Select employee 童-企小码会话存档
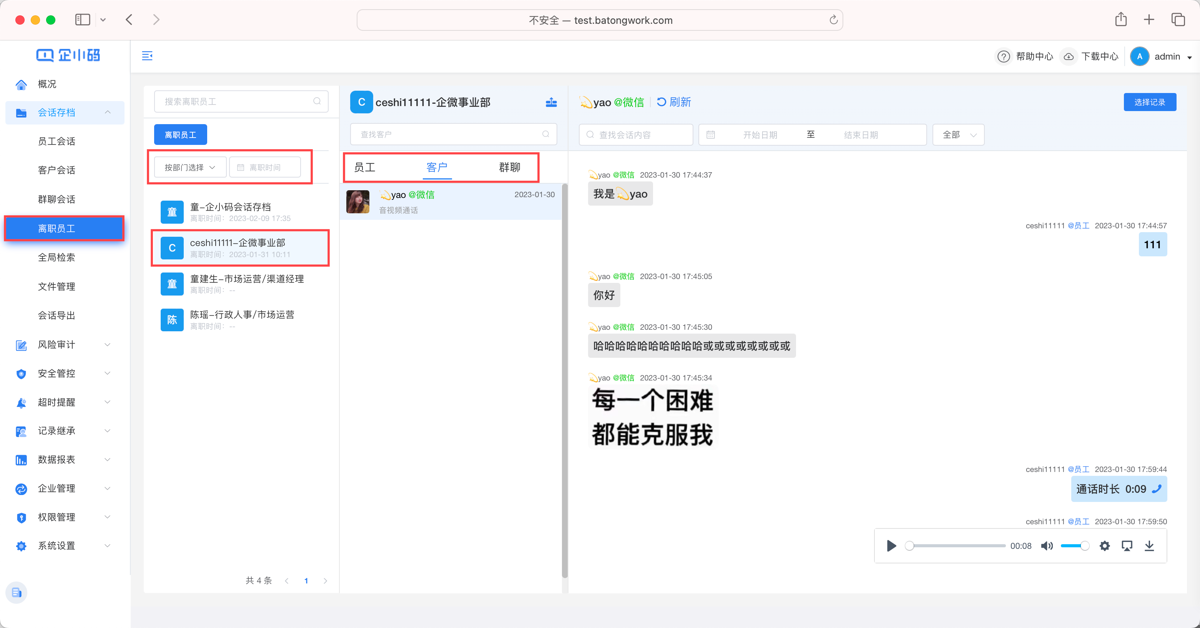 (x=241, y=212)
